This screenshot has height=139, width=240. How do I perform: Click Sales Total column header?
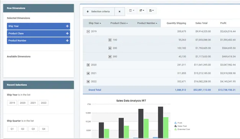point(201,23)
